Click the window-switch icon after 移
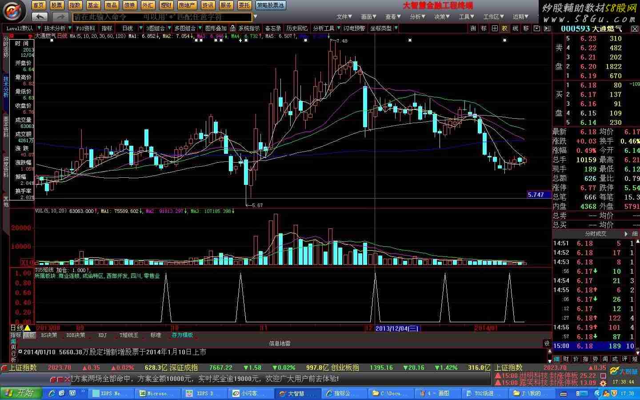The image size is (640, 400). 536,28
